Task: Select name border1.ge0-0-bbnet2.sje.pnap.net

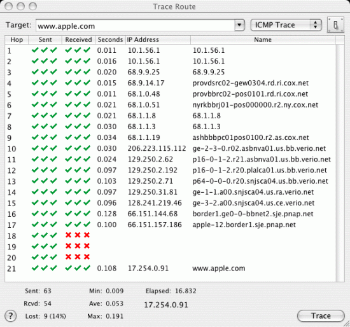Action: click(x=253, y=214)
